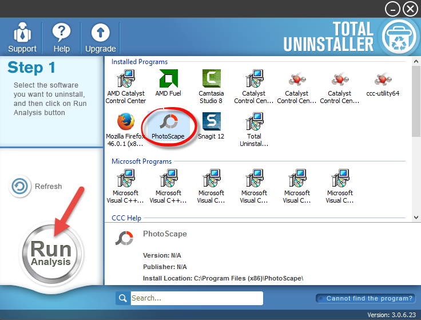Click the 'Version: N/A' text
Screen dimensions: 421x320
click(162, 255)
